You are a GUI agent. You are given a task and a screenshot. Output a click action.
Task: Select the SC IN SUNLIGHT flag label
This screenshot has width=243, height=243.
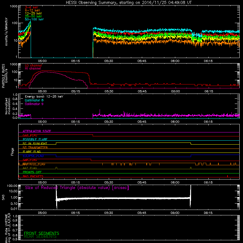click(x=35, y=143)
